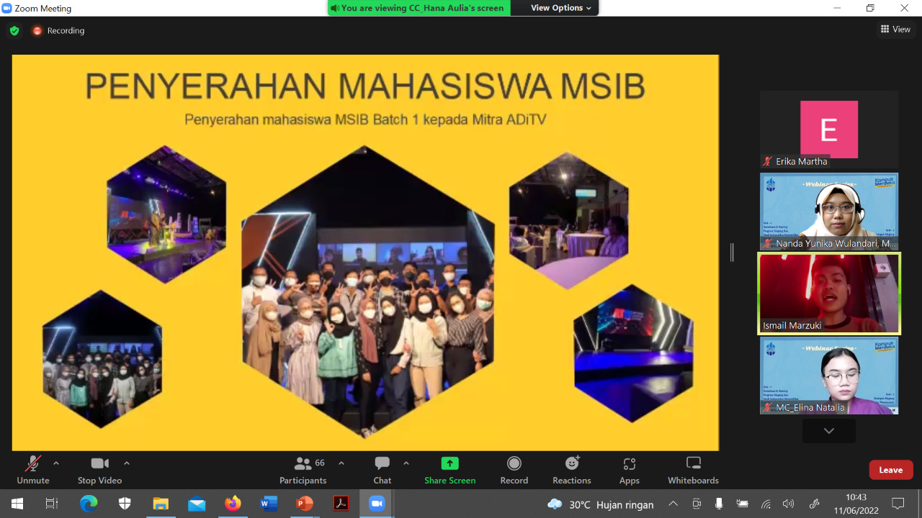Image resolution: width=922 pixels, height=518 pixels.
Task: Click the microphone tray icon
Action: (719, 504)
